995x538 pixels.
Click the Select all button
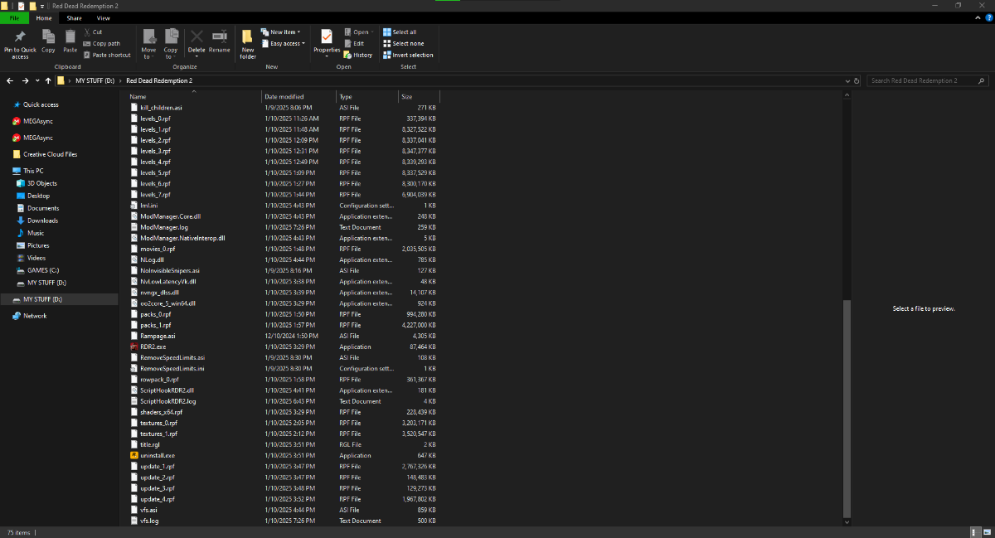(400, 32)
